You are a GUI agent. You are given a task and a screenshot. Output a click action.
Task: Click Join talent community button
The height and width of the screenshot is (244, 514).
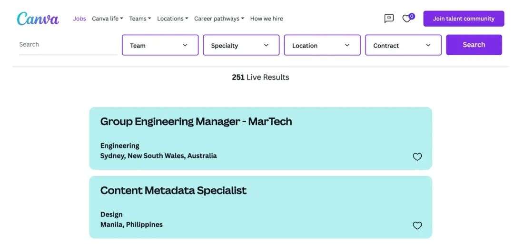464,19
